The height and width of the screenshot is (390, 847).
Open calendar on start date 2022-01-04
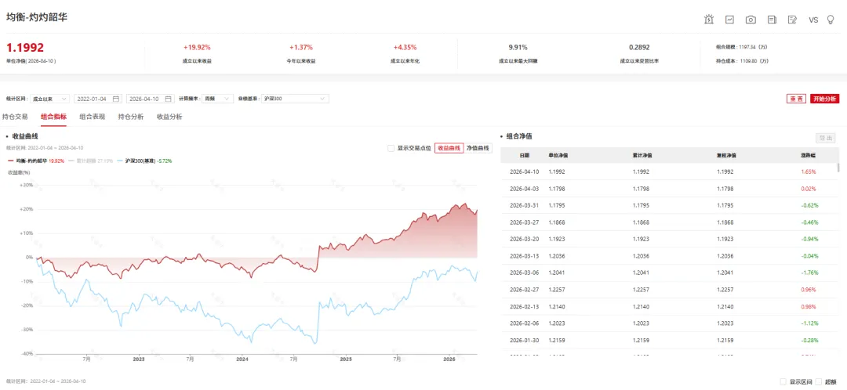(x=116, y=99)
